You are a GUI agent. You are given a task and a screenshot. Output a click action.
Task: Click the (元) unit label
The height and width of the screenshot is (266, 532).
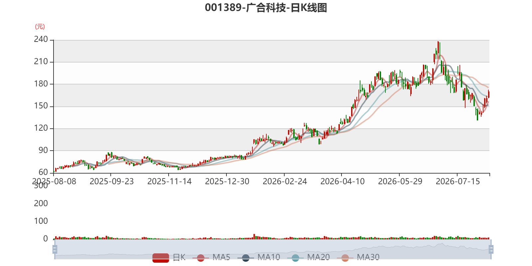40,27
